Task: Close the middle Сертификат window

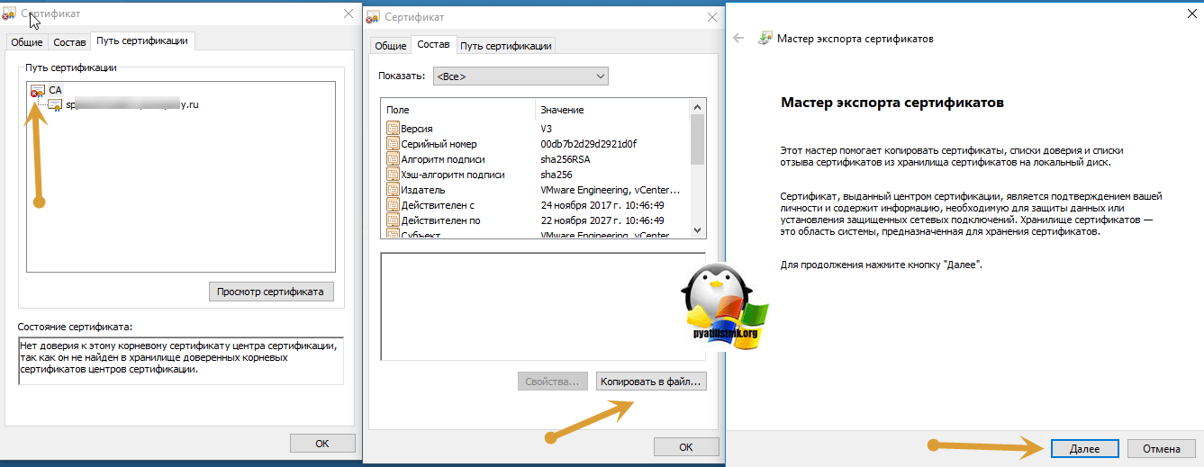Action: 712,16
